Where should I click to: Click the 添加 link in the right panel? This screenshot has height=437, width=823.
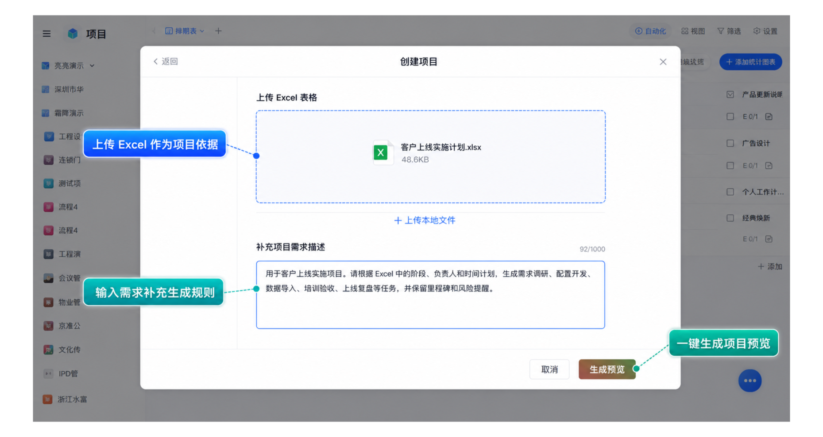point(770,266)
